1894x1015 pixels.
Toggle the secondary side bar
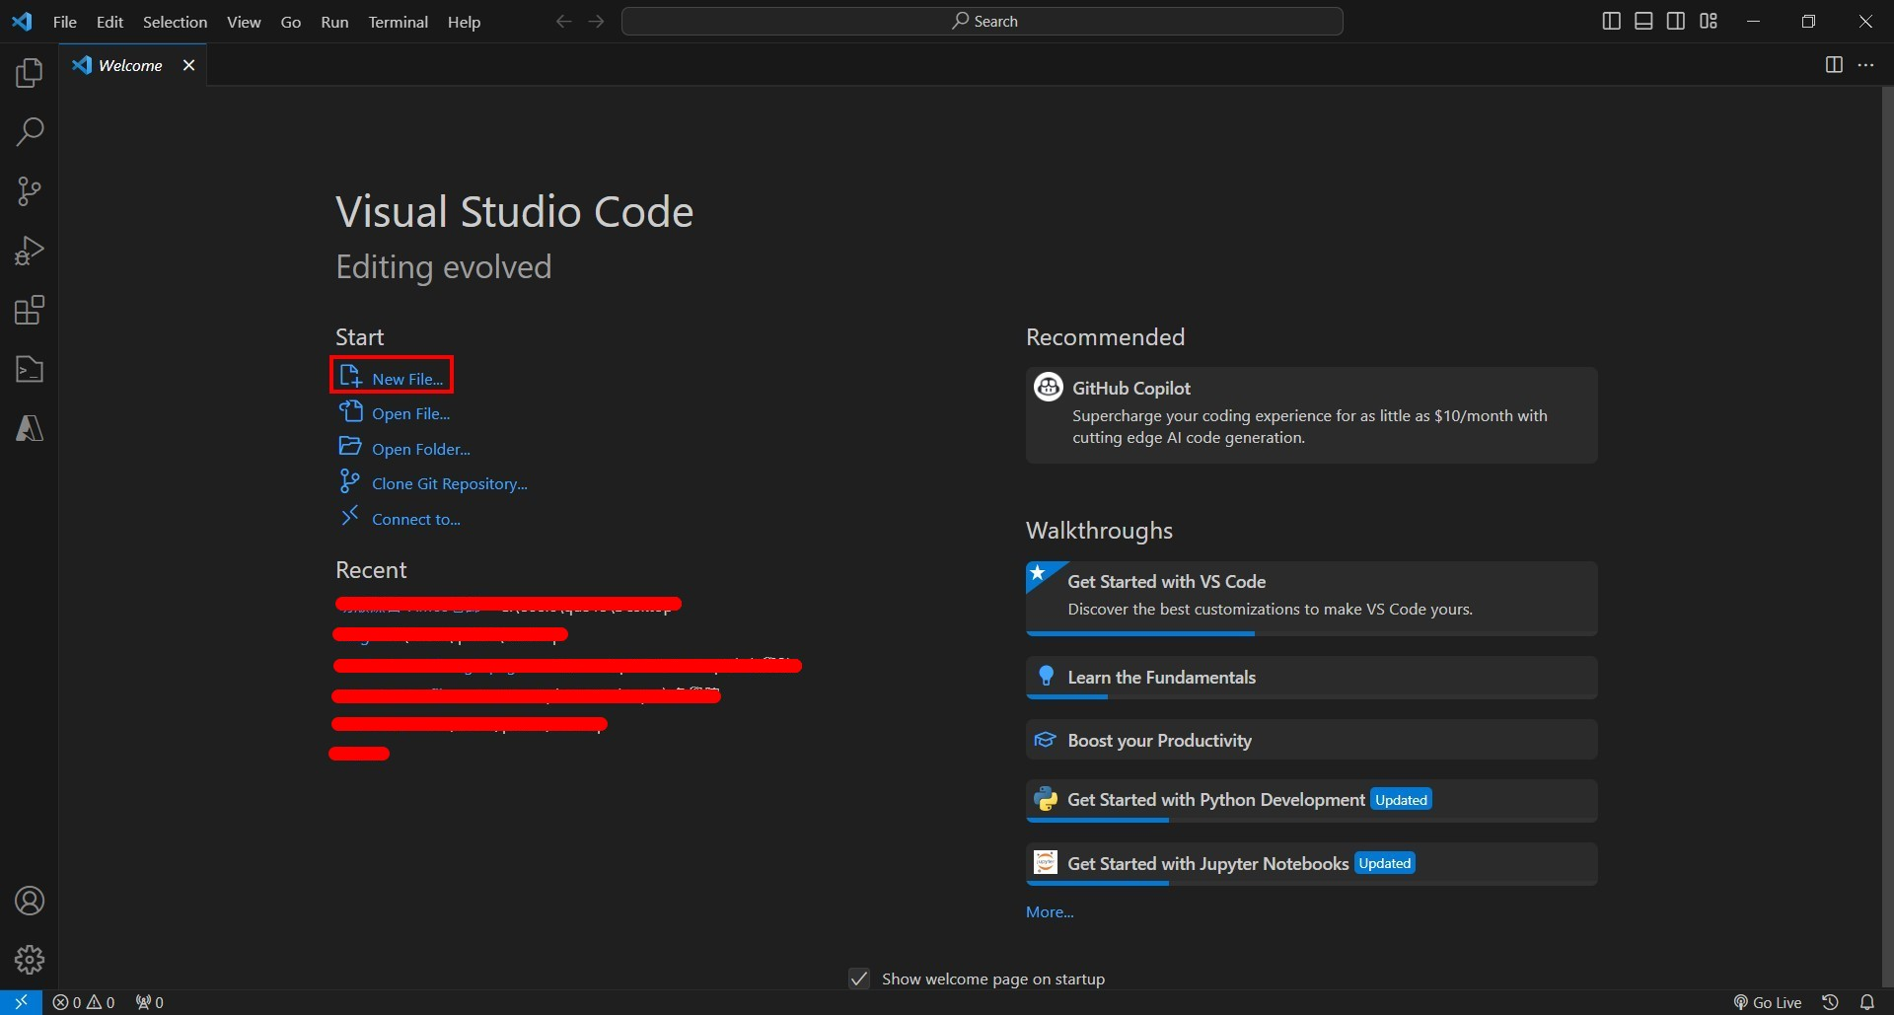point(1676,20)
